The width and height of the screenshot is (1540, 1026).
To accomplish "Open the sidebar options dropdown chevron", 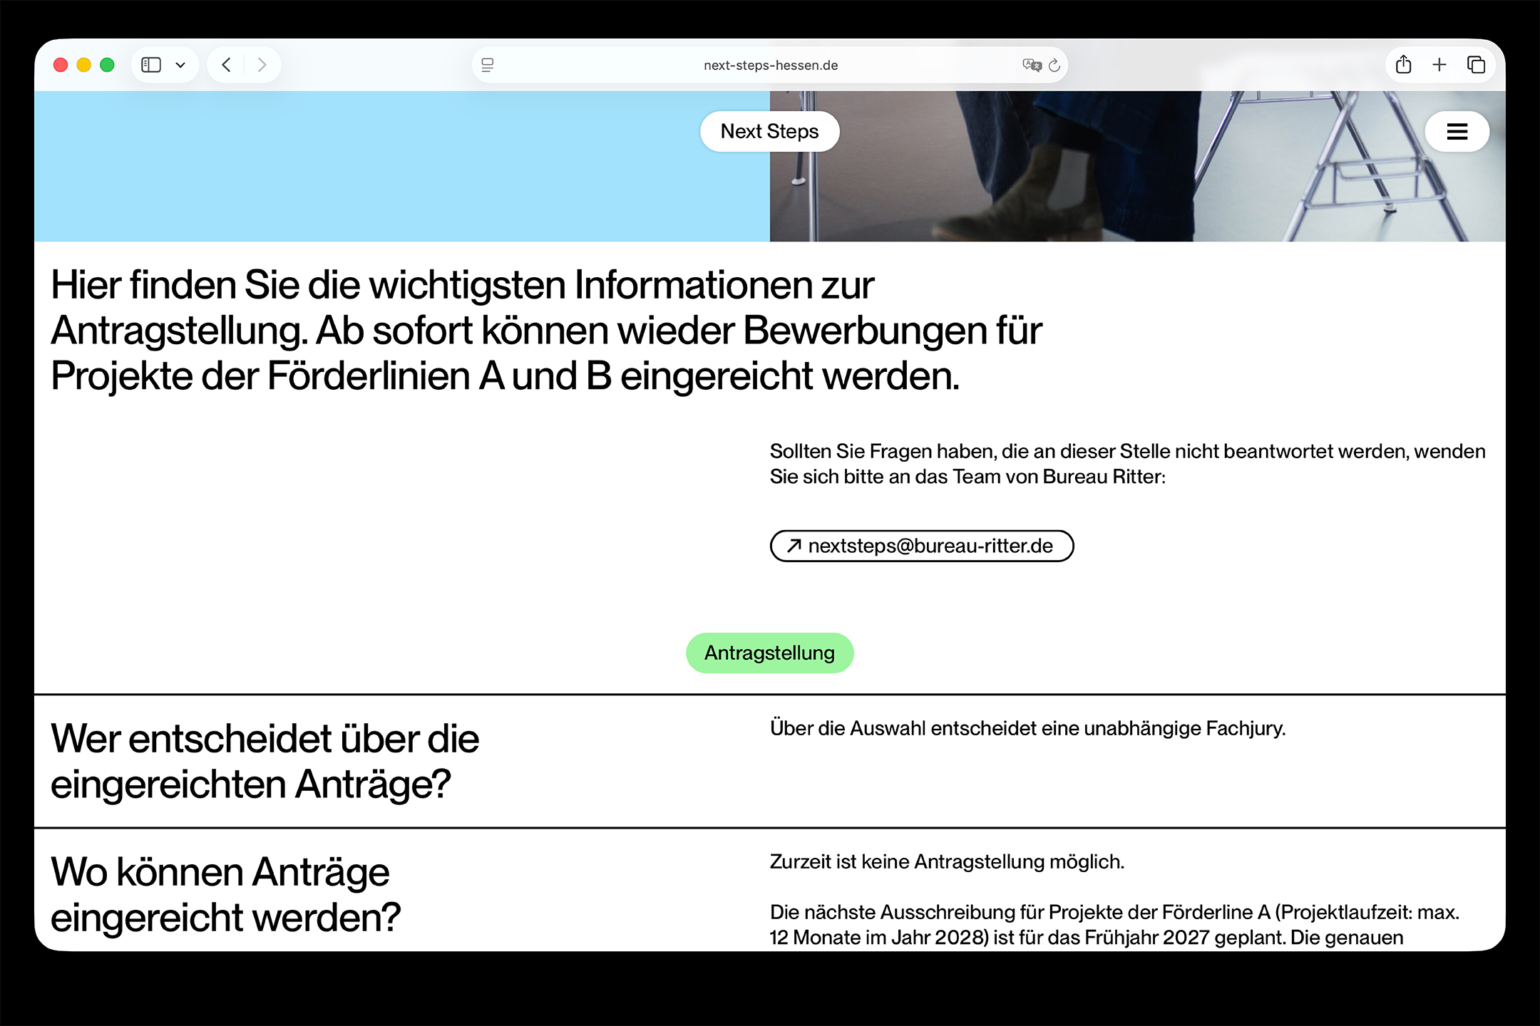I will (180, 65).
